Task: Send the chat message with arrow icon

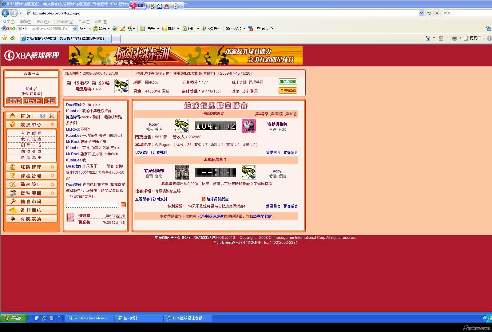Action: coord(123,205)
